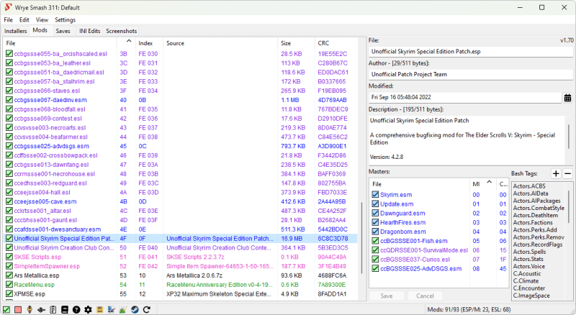
Task: Click the Save button below Masters
Action: (387, 296)
